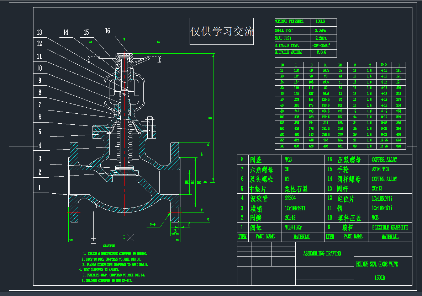
Task: Select the BELLOWS SEAL GLOBE VALVE label
Action: coord(377,264)
